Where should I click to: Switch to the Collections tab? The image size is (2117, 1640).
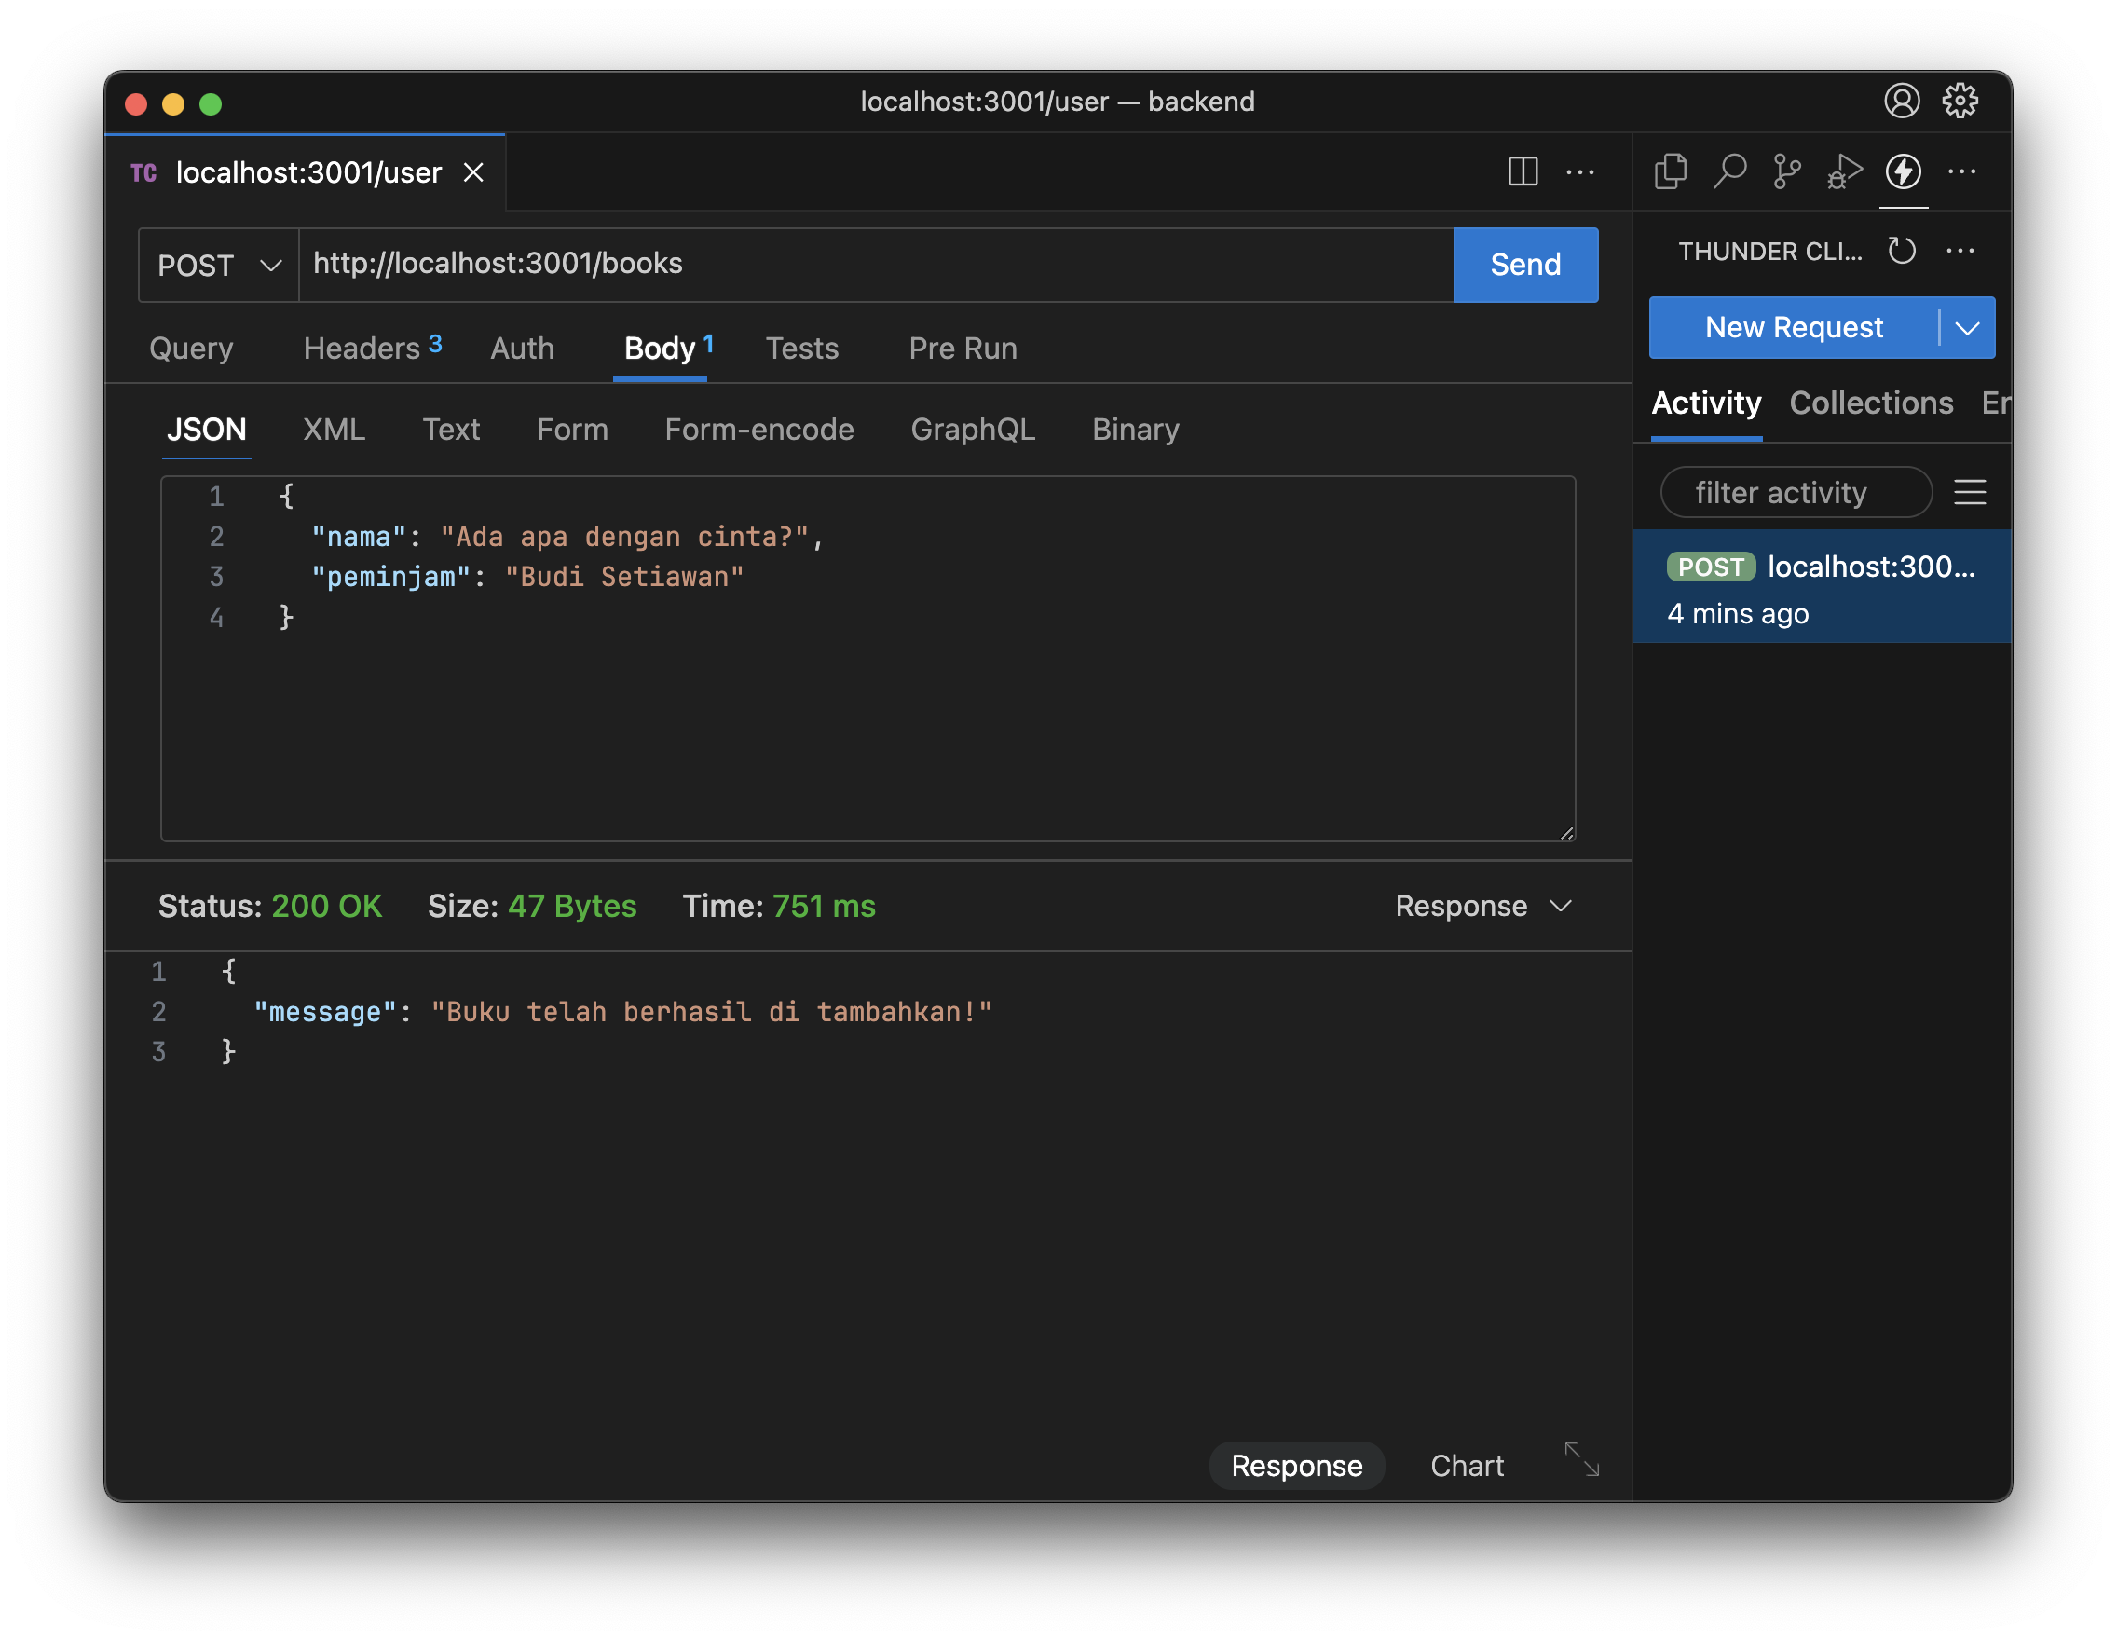coord(1871,403)
